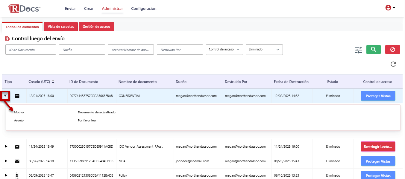Open the advanced filter sliders icon
This screenshot has height=179, width=405.
[359, 50]
